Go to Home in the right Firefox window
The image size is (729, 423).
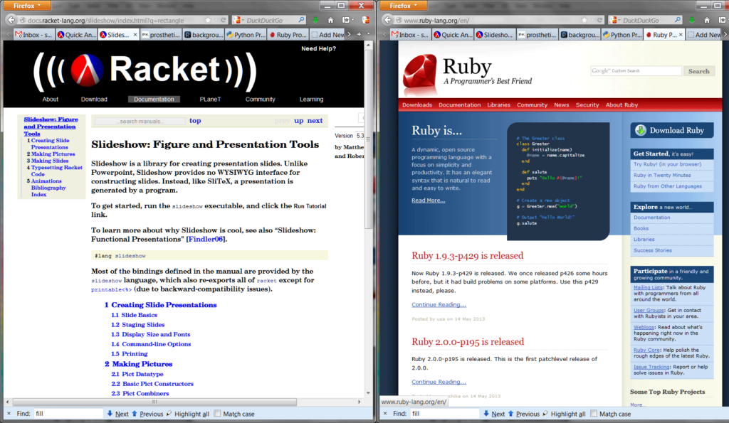coord(707,20)
